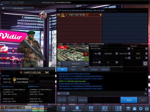Click the power exit icon in bottom bar
Image resolution: width=150 pixels, height=112 pixels.
[x=147, y=109]
